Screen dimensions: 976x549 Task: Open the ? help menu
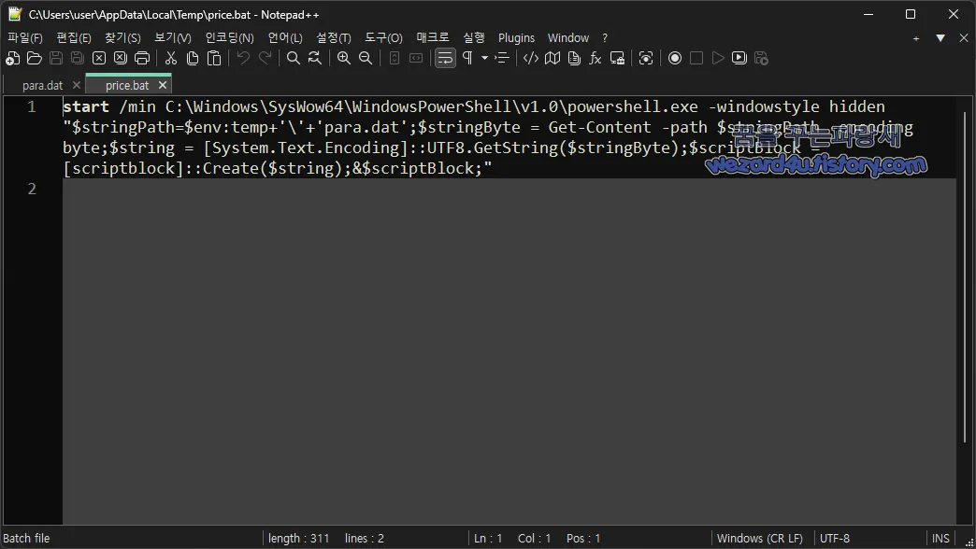605,38
